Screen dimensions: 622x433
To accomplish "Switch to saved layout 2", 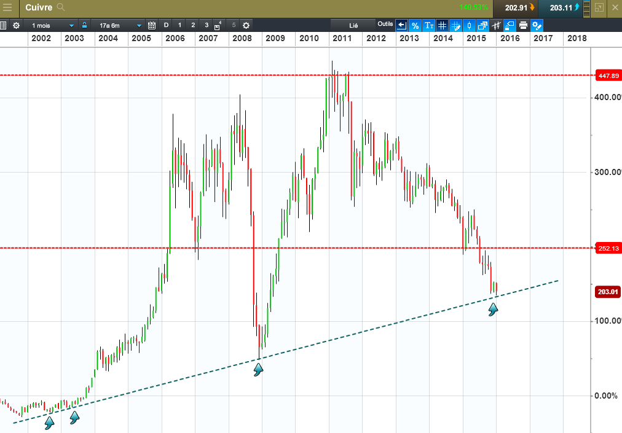I will tap(193, 25).
